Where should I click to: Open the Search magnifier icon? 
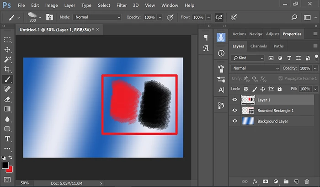[x=294, y=17]
